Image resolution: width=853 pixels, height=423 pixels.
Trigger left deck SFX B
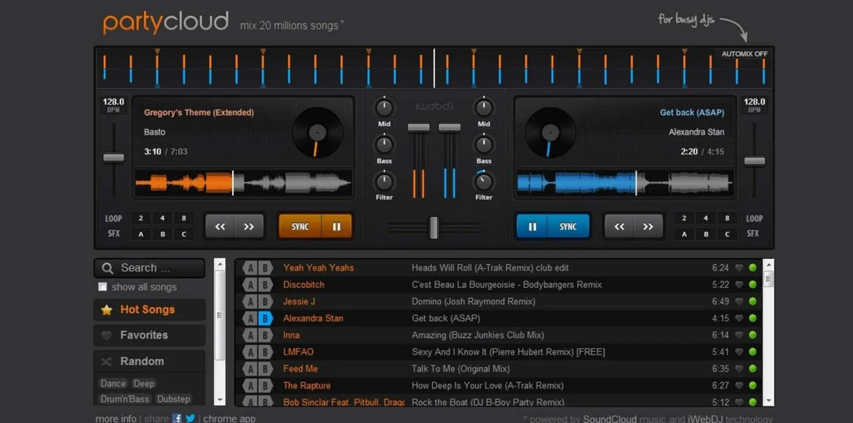[162, 234]
